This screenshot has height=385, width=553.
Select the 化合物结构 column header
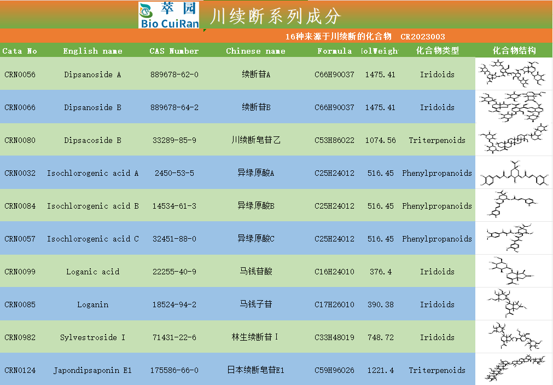(x=514, y=50)
